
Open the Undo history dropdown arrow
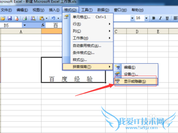[58, 18]
